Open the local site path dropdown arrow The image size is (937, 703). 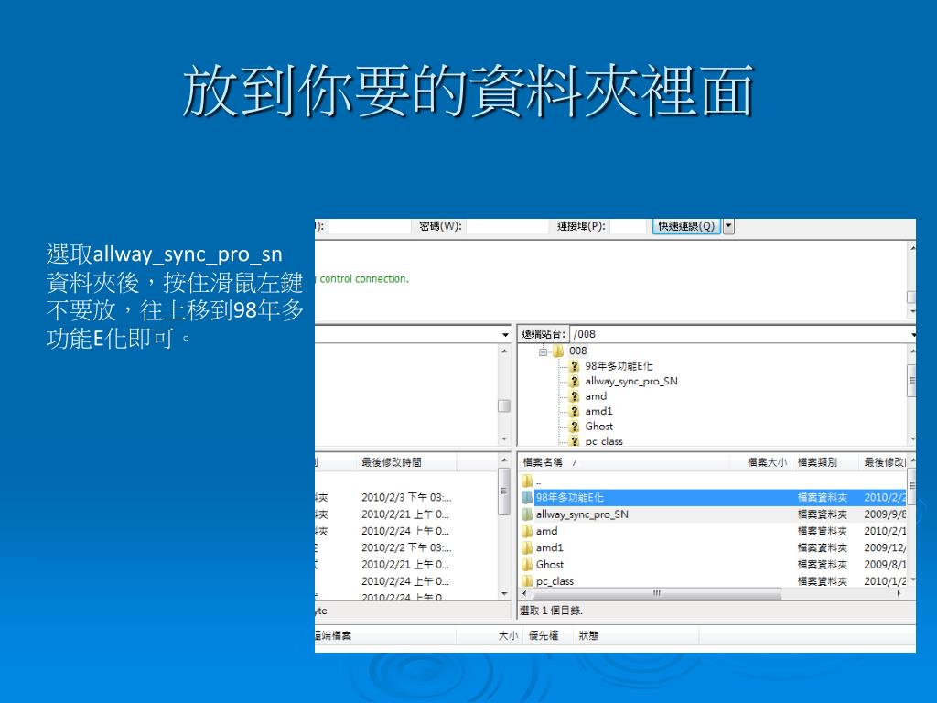pyautogui.click(x=505, y=335)
